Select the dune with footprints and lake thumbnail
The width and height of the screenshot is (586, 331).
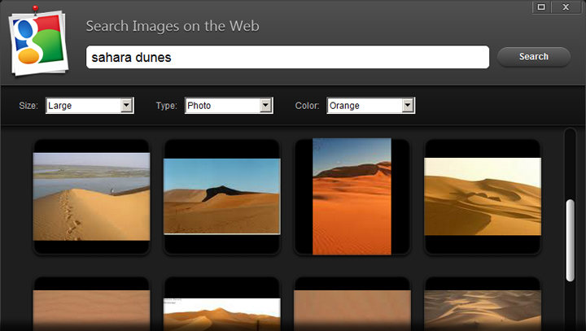click(91, 197)
